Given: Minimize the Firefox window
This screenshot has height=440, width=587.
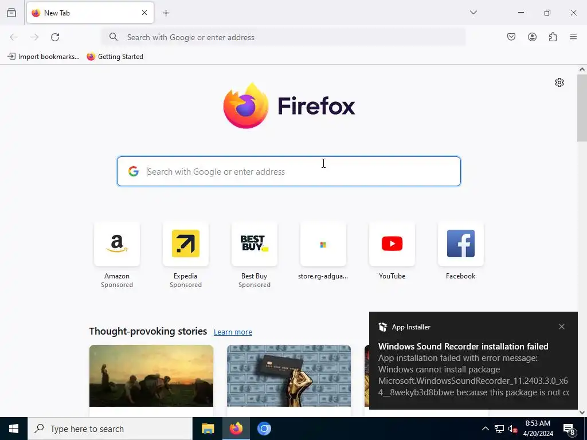Looking at the screenshot, I should tap(521, 13).
